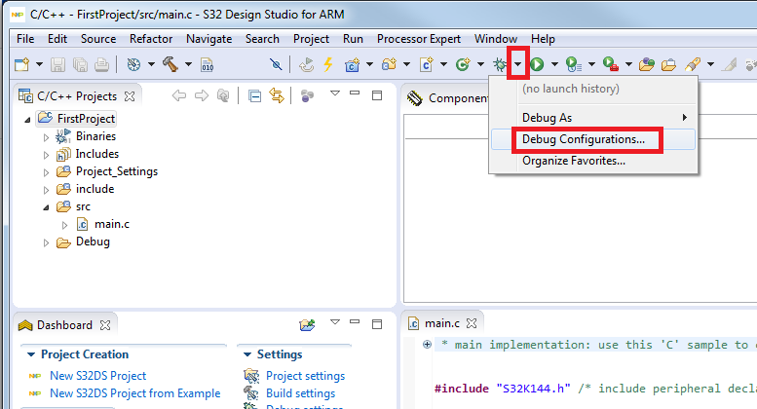
Task: Open the hammer Build dropdown arrow
Action: [x=188, y=64]
